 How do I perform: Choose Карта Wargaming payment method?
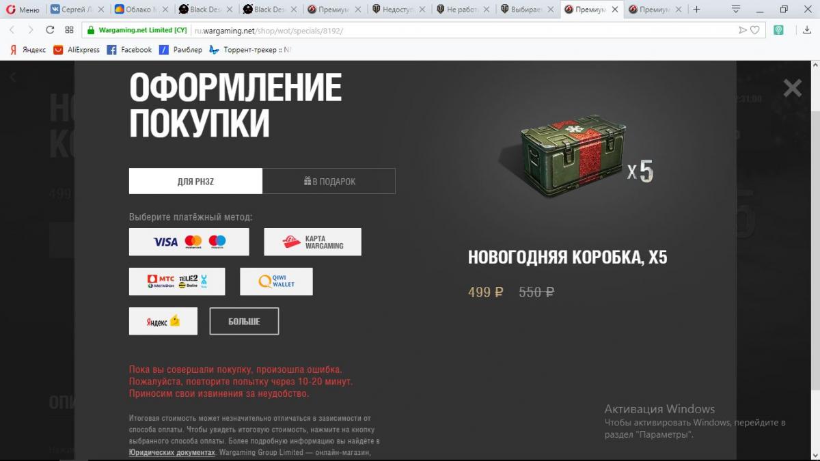point(313,242)
